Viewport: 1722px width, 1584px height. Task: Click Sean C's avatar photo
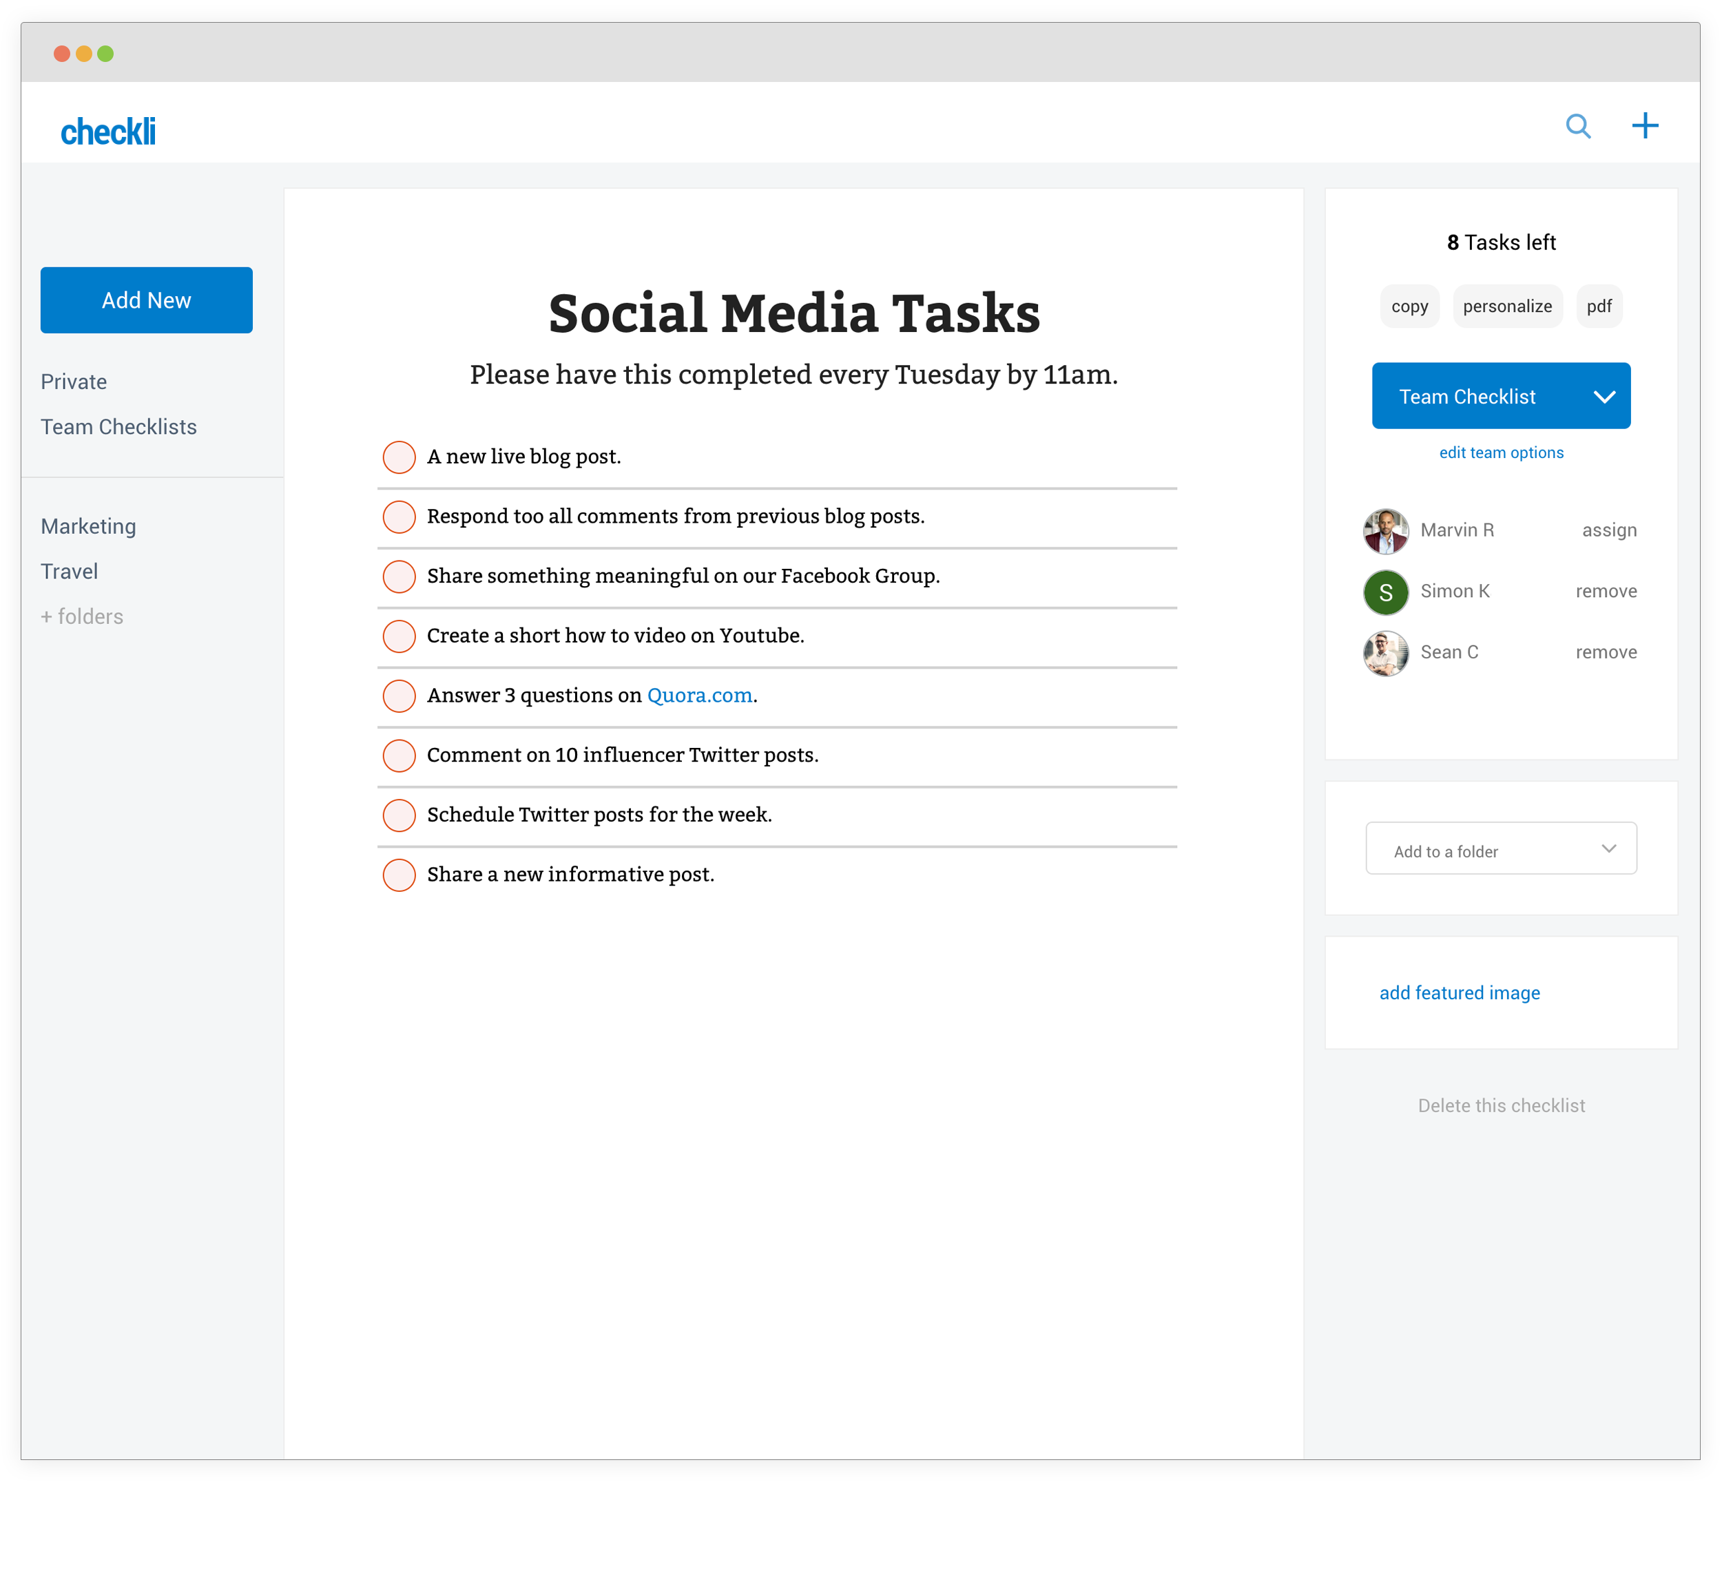tap(1385, 653)
